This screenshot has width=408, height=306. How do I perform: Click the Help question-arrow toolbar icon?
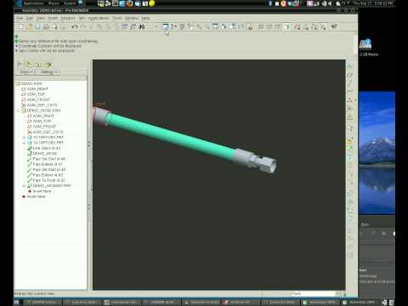point(334,26)
